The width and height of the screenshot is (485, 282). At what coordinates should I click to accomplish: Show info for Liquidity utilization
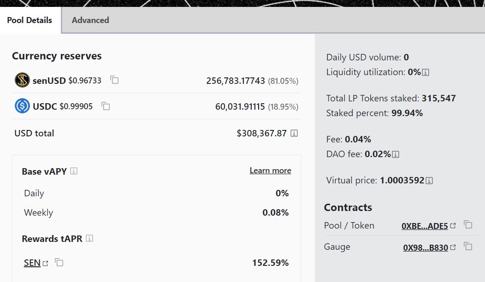[x=426, y=72]
